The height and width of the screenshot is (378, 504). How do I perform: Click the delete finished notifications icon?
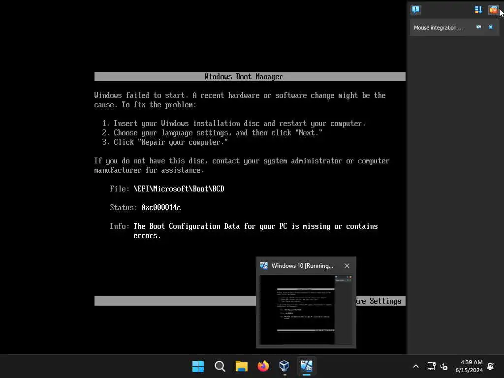493,10
